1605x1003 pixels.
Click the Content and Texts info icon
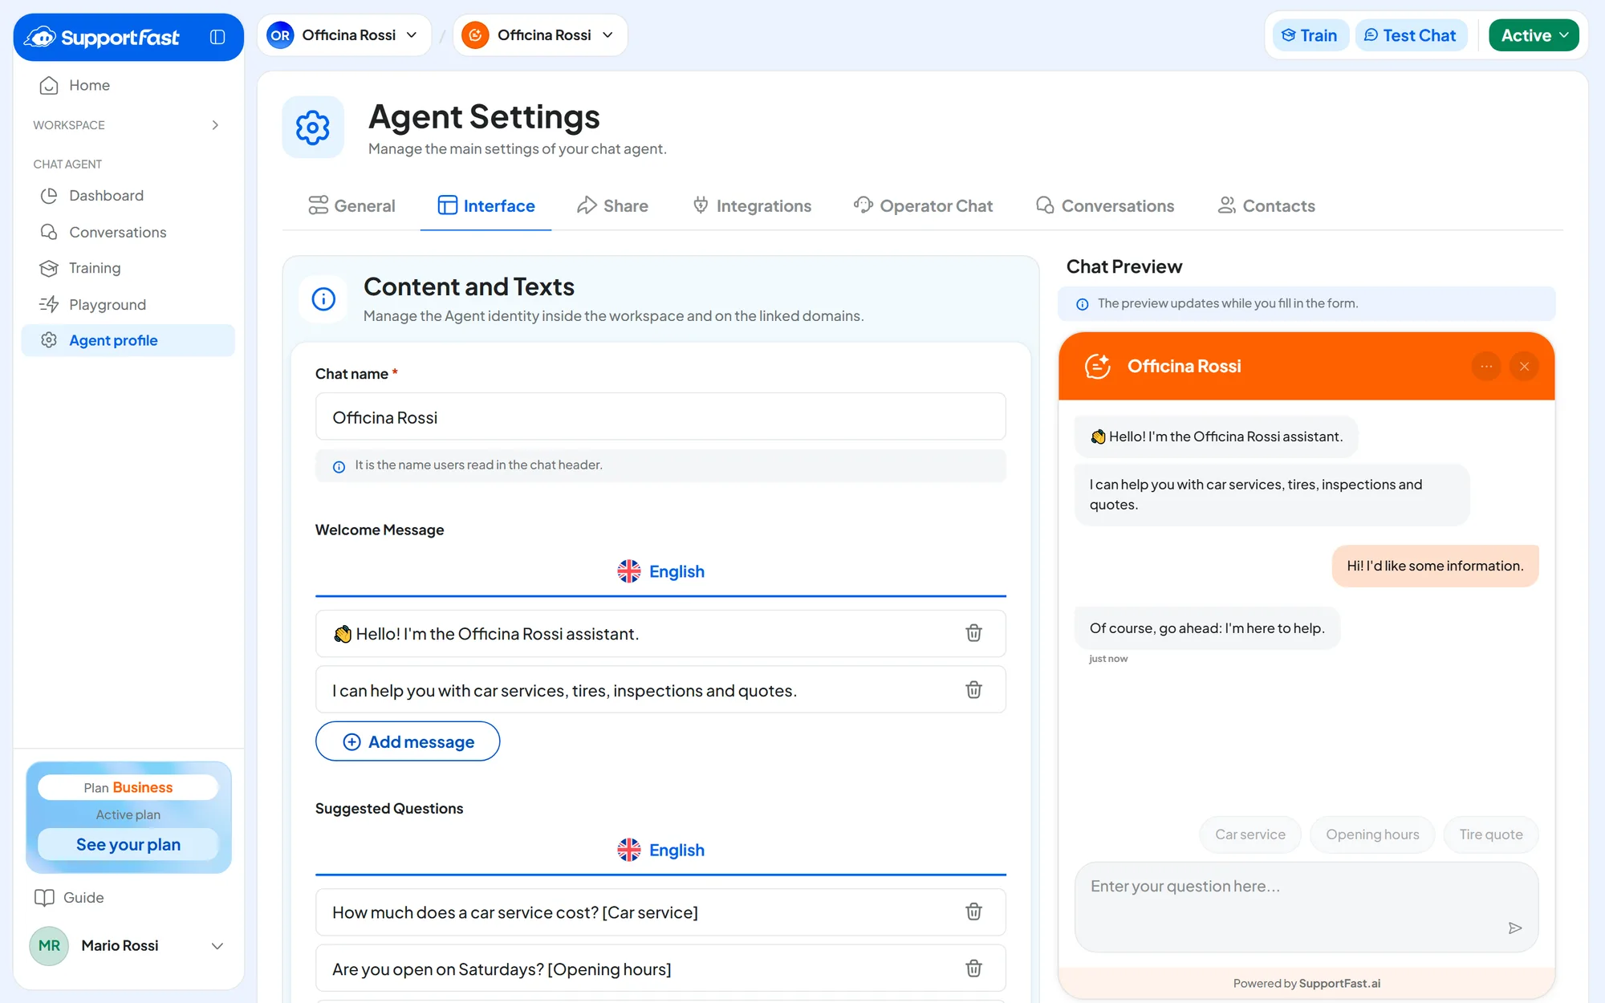point(323,299)
